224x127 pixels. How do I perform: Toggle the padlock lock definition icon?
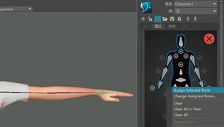[150, 19]
